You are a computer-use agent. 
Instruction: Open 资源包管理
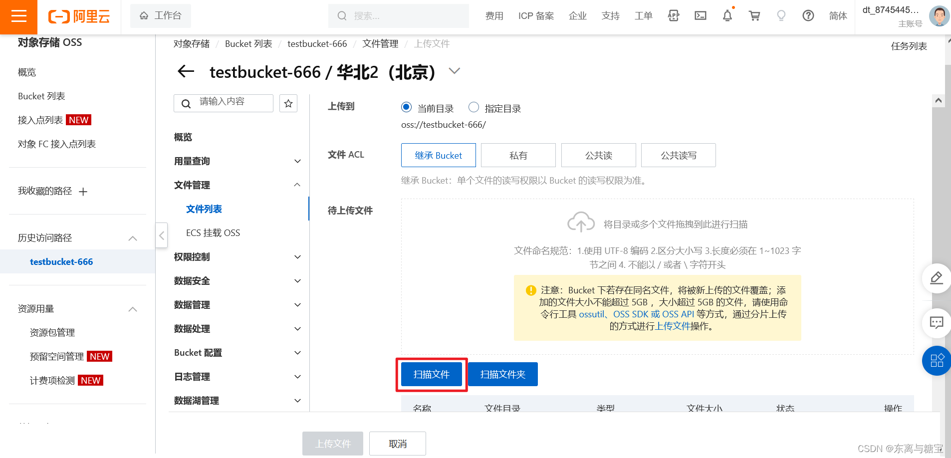coord(52,333)
